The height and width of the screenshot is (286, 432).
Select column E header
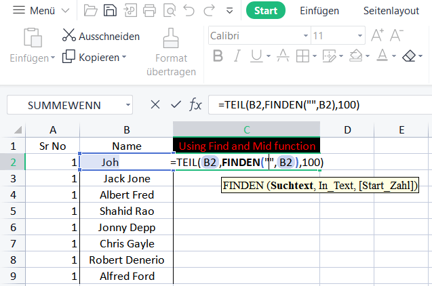coord(401,129)
